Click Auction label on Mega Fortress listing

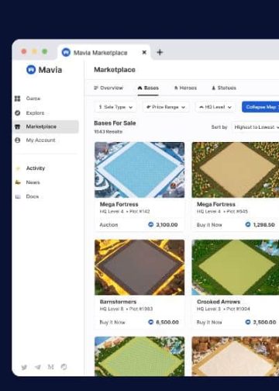pos(108,225)
